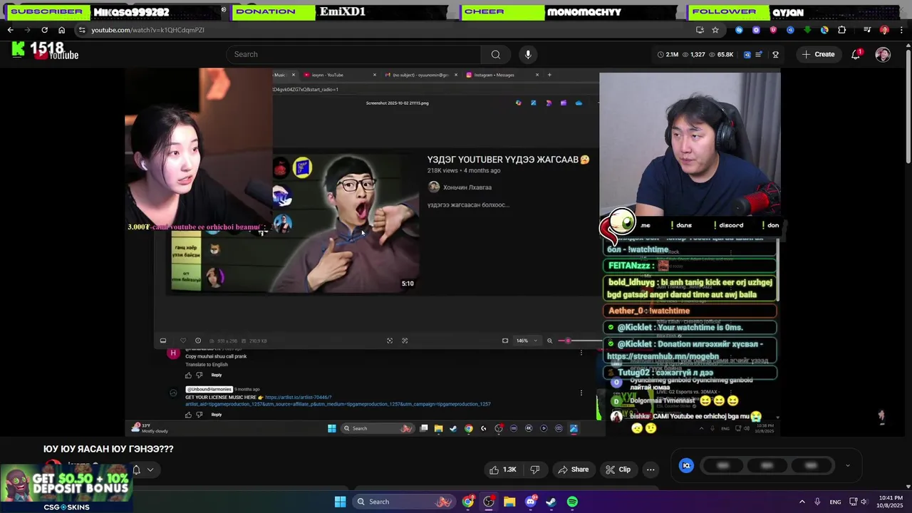Click video title ЮУ ЮУ ЯСАН ЮУ ГЭНЭЭ???
The width and height of the screenshot is (912, 513).
click(108, 449)
